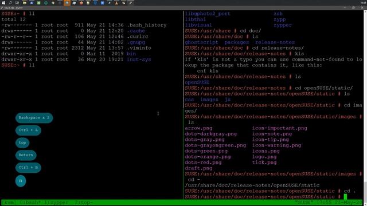Click dots-red.png file name
367x206 pixels.
click(203, 163)
